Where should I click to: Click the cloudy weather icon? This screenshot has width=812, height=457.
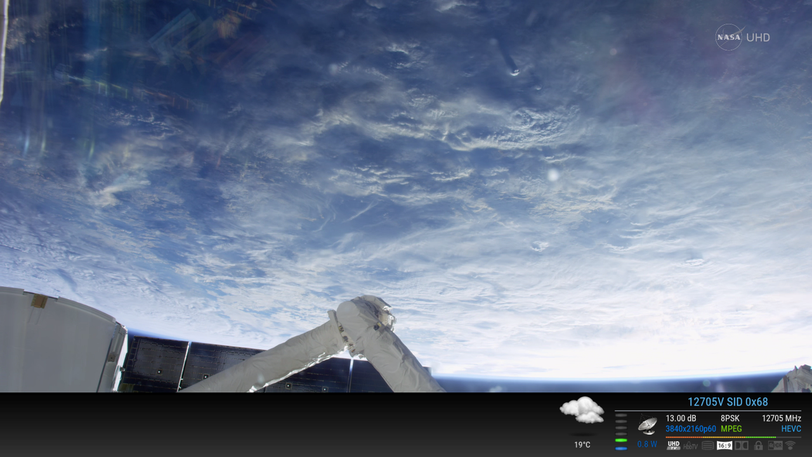coord(582,410)
